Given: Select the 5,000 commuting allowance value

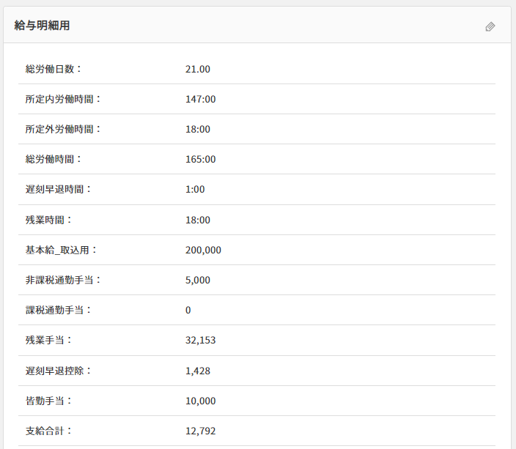Looking at the screenshot, I should 198,280.
